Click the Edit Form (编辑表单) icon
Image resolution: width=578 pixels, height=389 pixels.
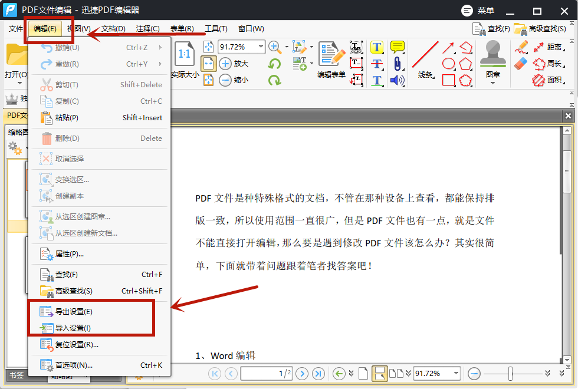[x=331, y=59]
